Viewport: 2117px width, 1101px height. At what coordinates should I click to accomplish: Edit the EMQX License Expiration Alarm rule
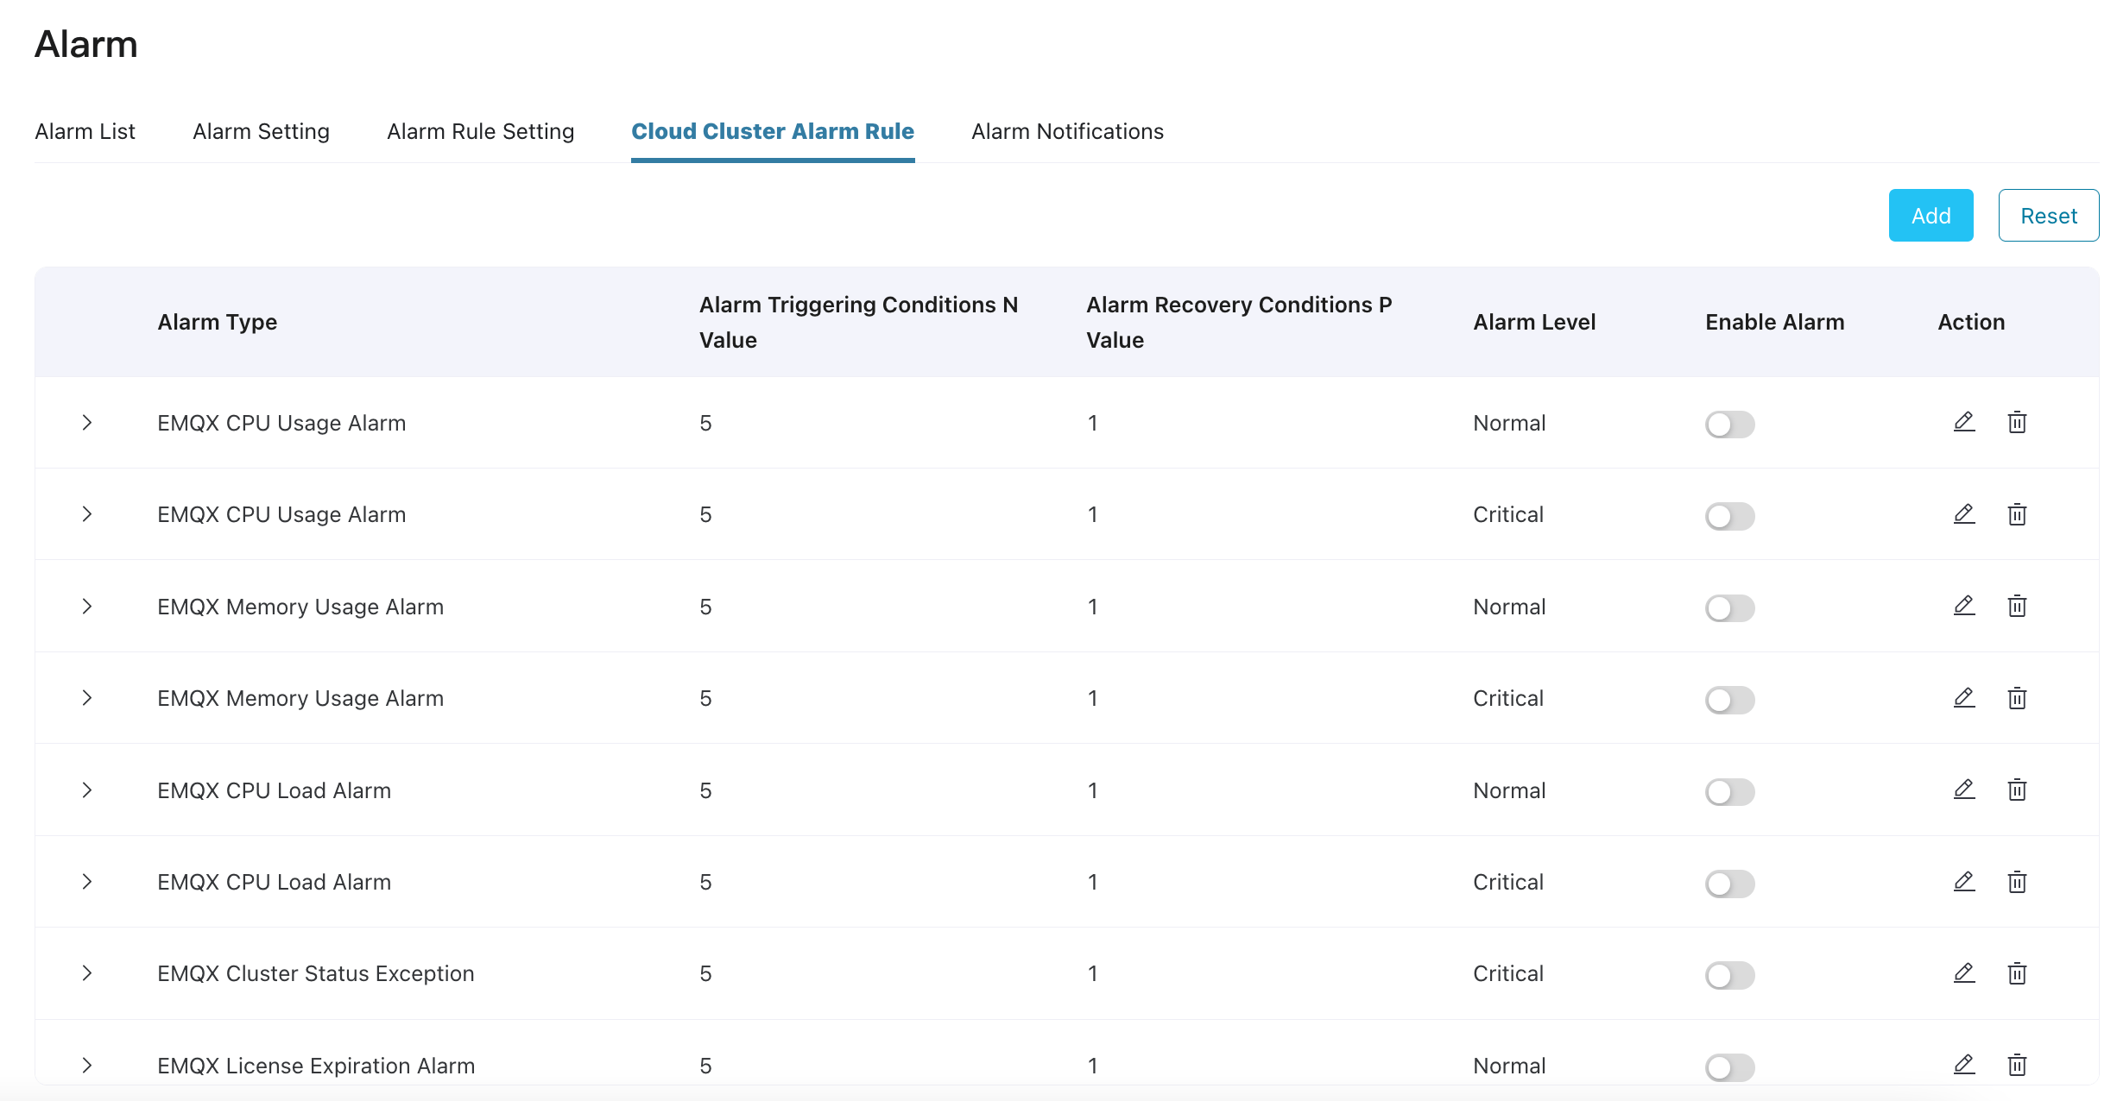pyautogui.click(x=1964, y=1065)
